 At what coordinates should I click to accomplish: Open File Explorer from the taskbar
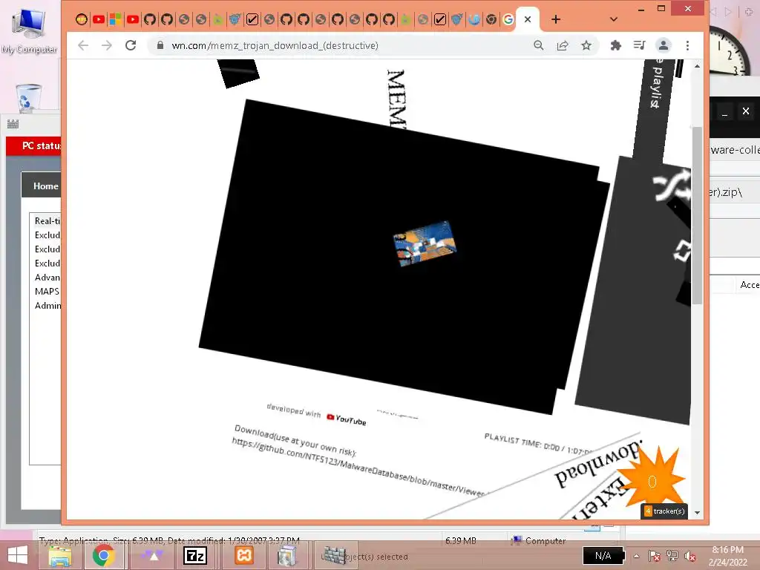click(61, 555)
